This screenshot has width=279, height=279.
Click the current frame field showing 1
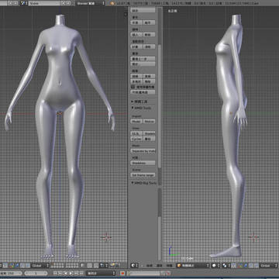pyautogui.click(x=36, y=273)
